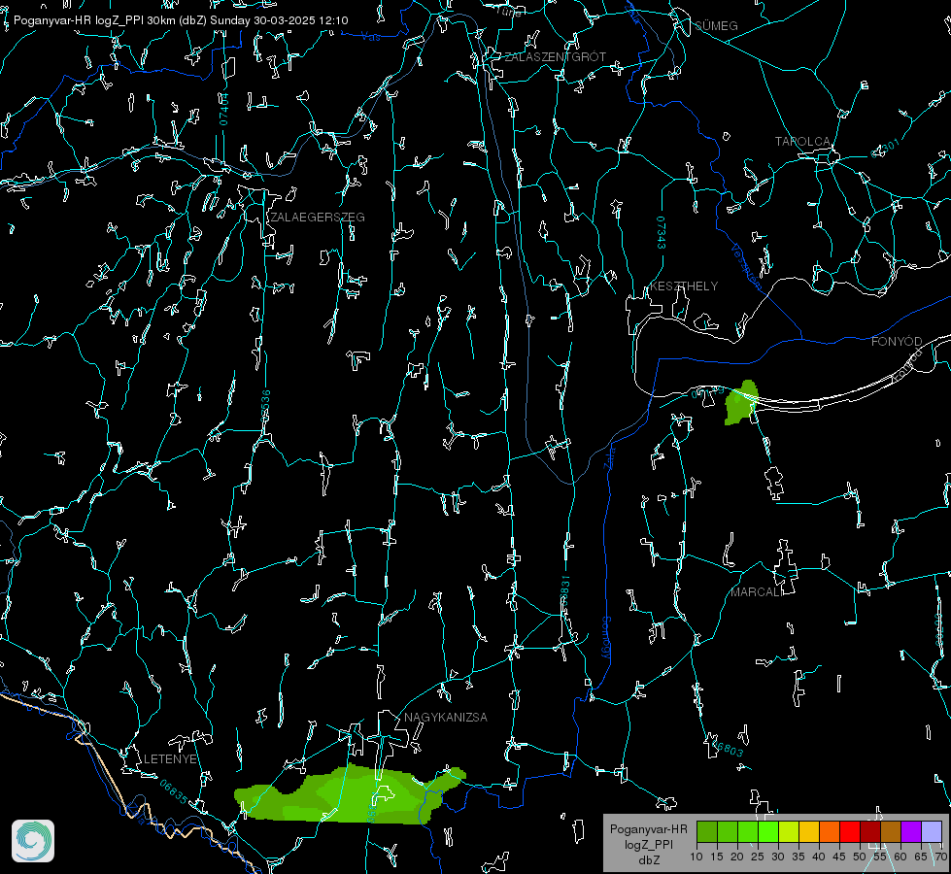
Task: Click the swirl weather service logo
Action: pyautogui.click(x=33, y=841)
